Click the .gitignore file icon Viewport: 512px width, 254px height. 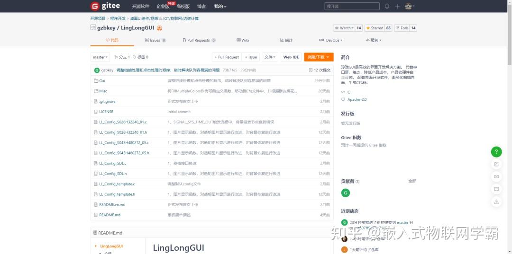[96, 101]
